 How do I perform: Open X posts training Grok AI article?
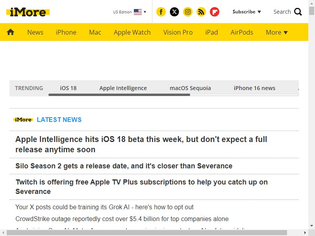click(104, 207)
